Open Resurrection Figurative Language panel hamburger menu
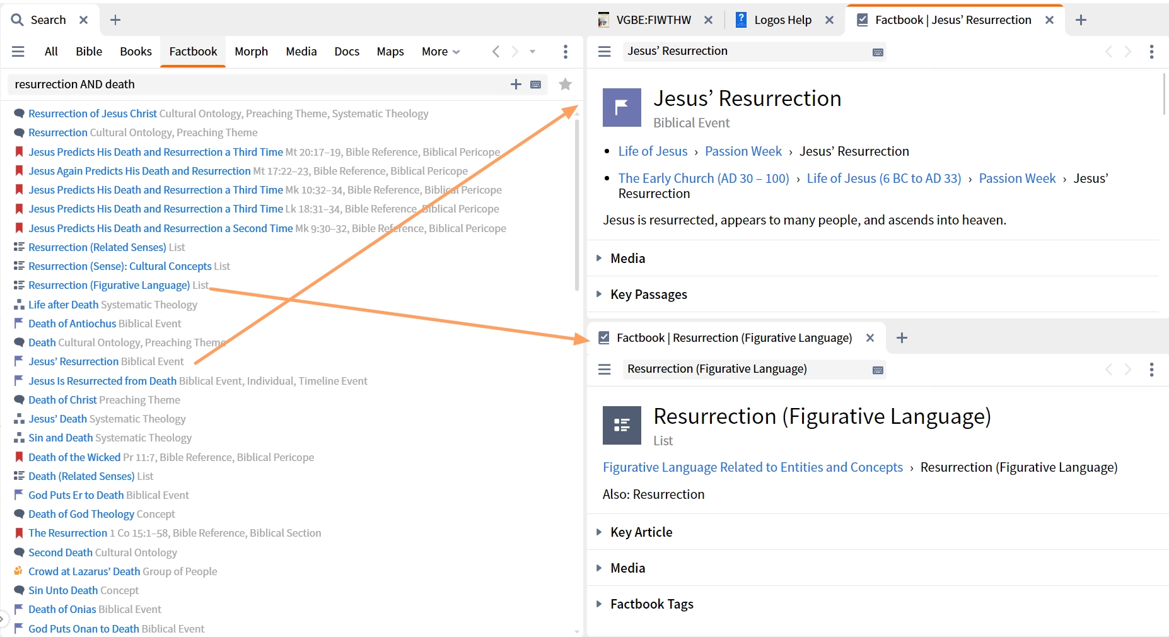This screenshot has height=637, width=1169. (604, 370)
